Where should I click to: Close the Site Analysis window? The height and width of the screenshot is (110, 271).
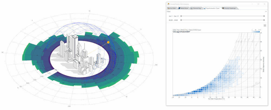(x=264, y=4)
